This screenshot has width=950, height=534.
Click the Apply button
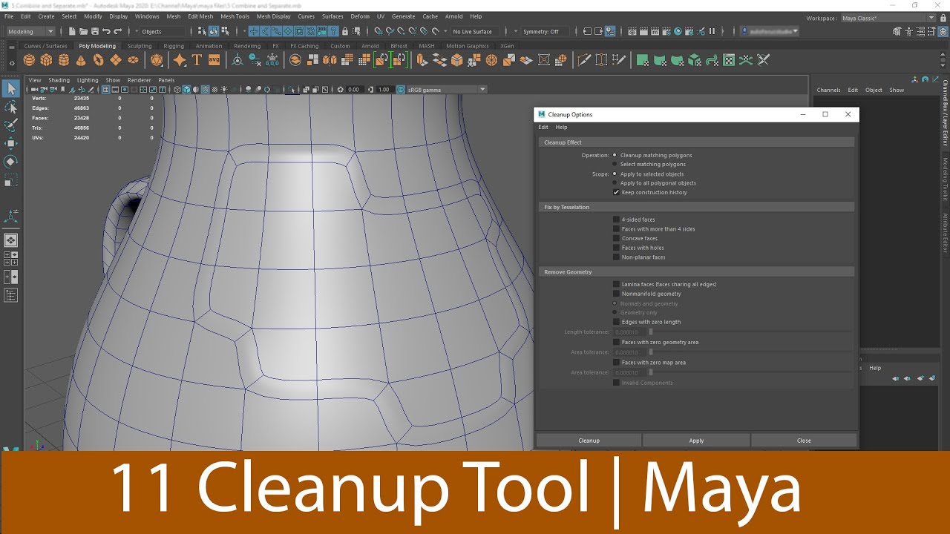coord(696,441)
